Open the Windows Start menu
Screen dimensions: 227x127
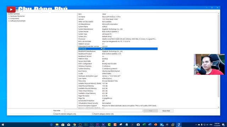point(3,125)
